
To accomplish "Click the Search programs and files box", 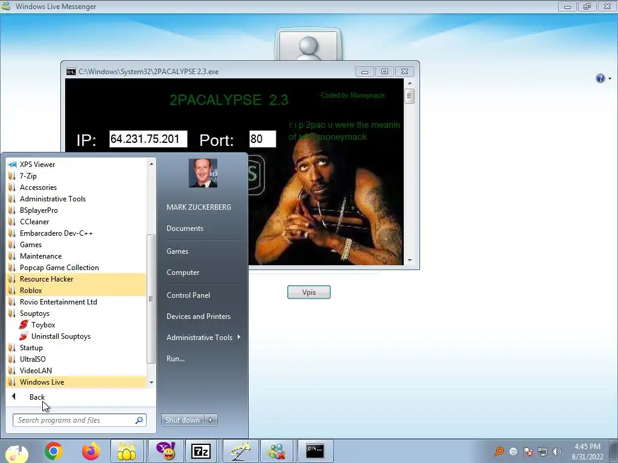I will coord(80,420).
